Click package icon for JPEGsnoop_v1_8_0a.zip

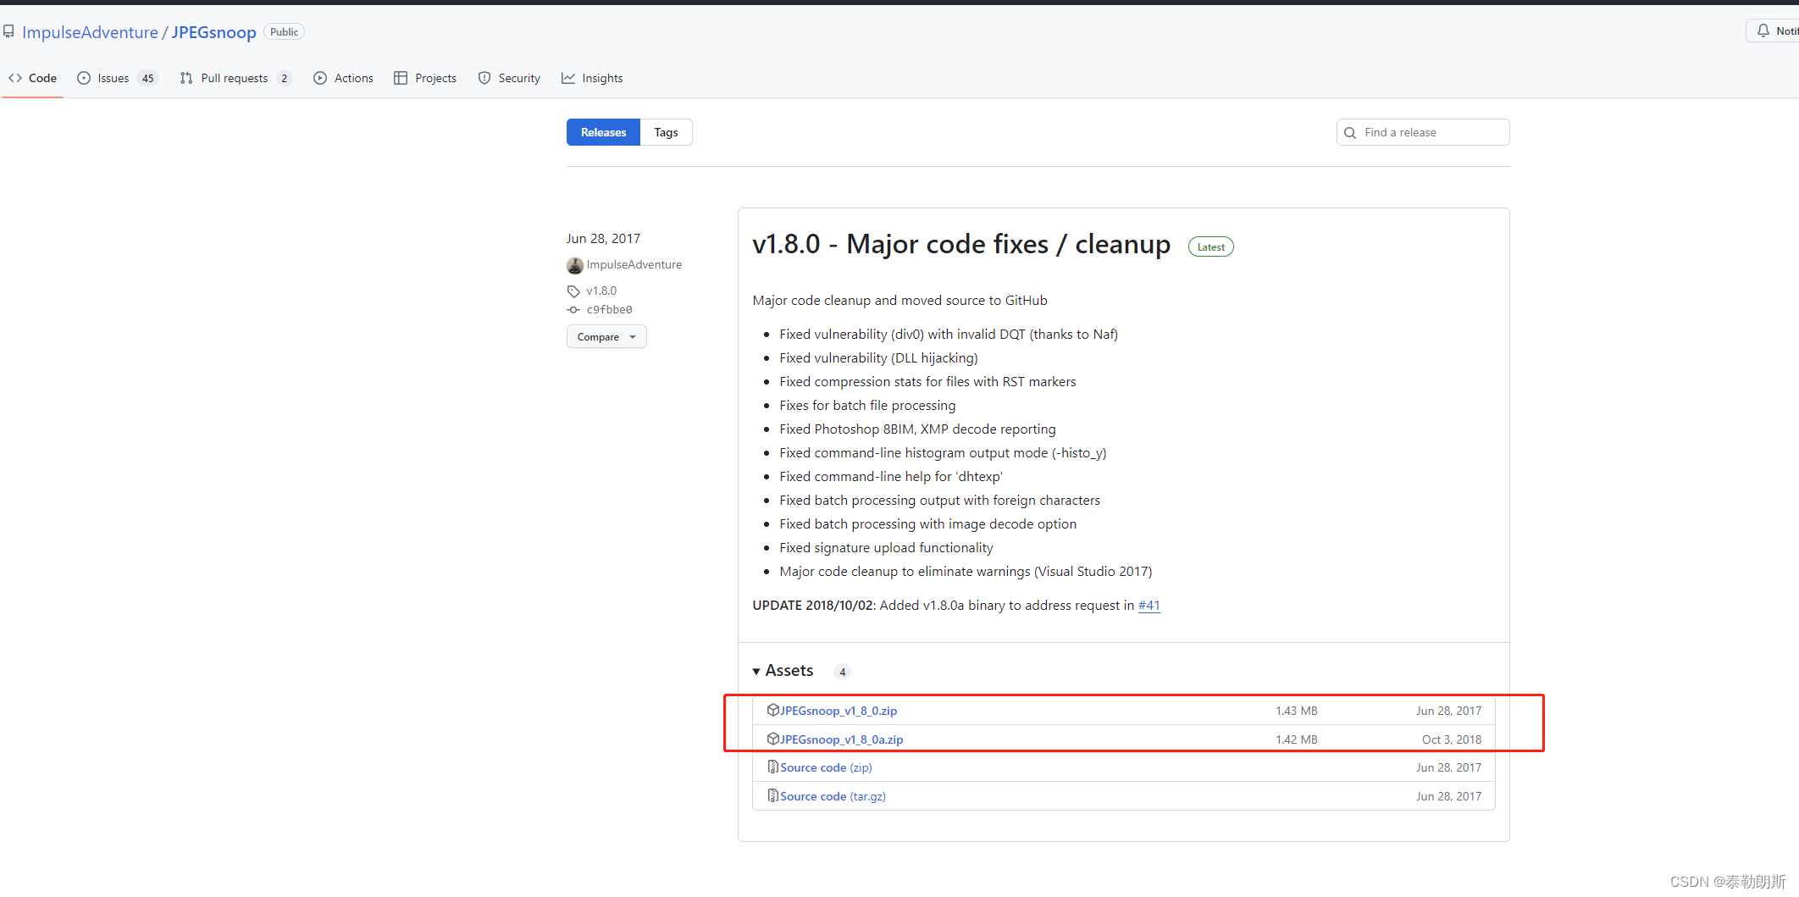772,739
